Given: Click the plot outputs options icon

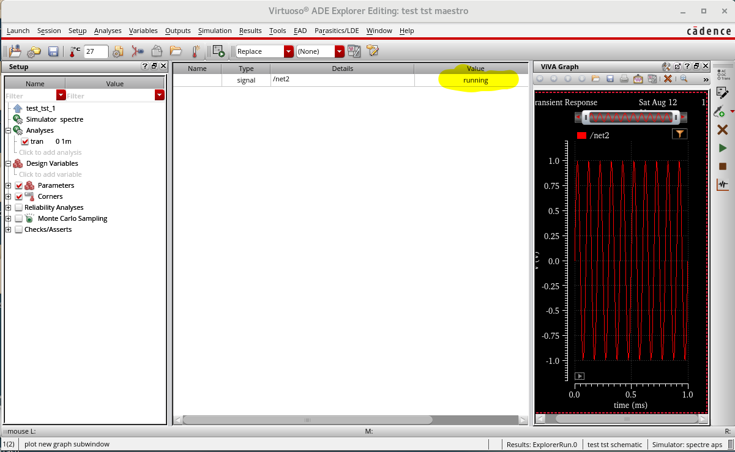Looking at the screenshot, I should pos(354,51).
